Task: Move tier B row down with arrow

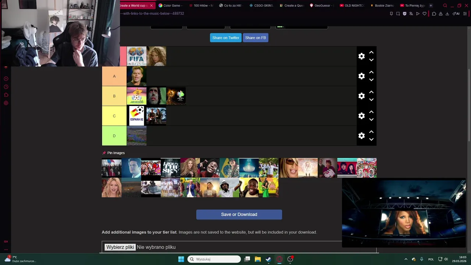Action: [371, 100]
